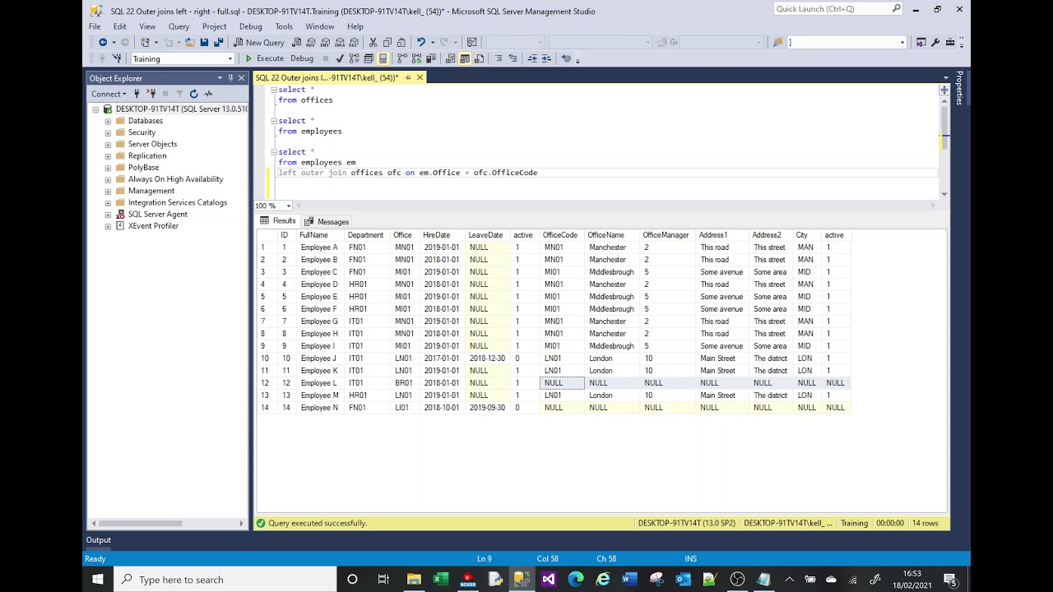This screenshot has width=1053, height=592.
Task: Expand the Management node
Action: coord(108,191)
